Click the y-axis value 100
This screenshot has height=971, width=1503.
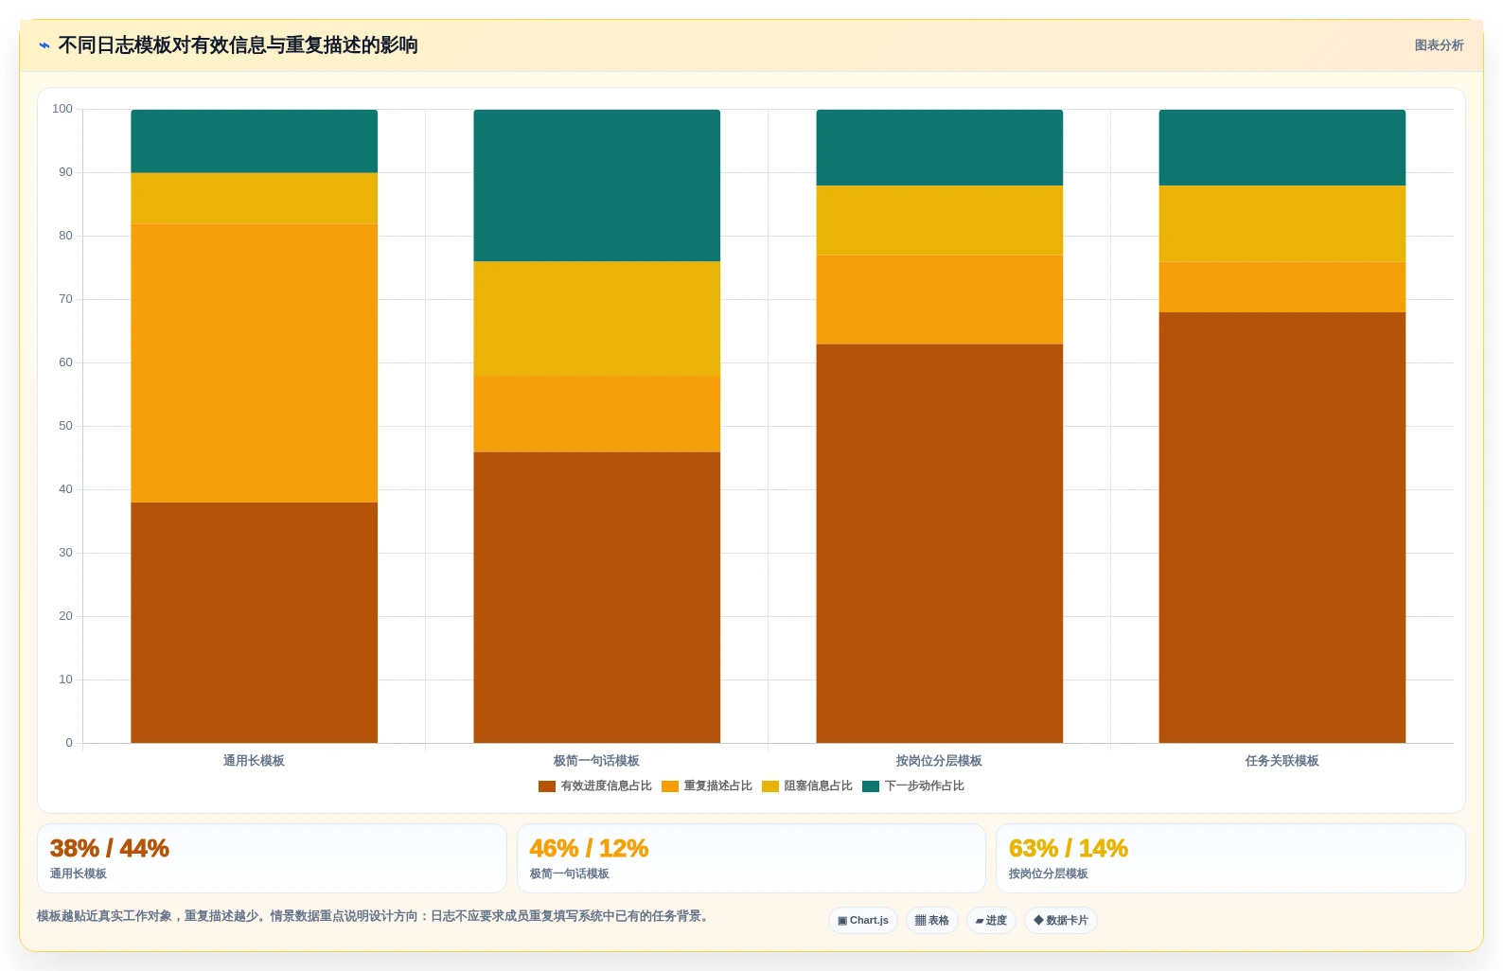tap(62, 109)
